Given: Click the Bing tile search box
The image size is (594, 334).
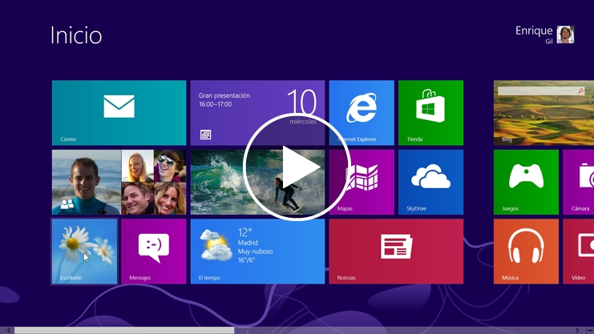Looking at the screenshot, I should pyautogui.click(x=541, y=91).
